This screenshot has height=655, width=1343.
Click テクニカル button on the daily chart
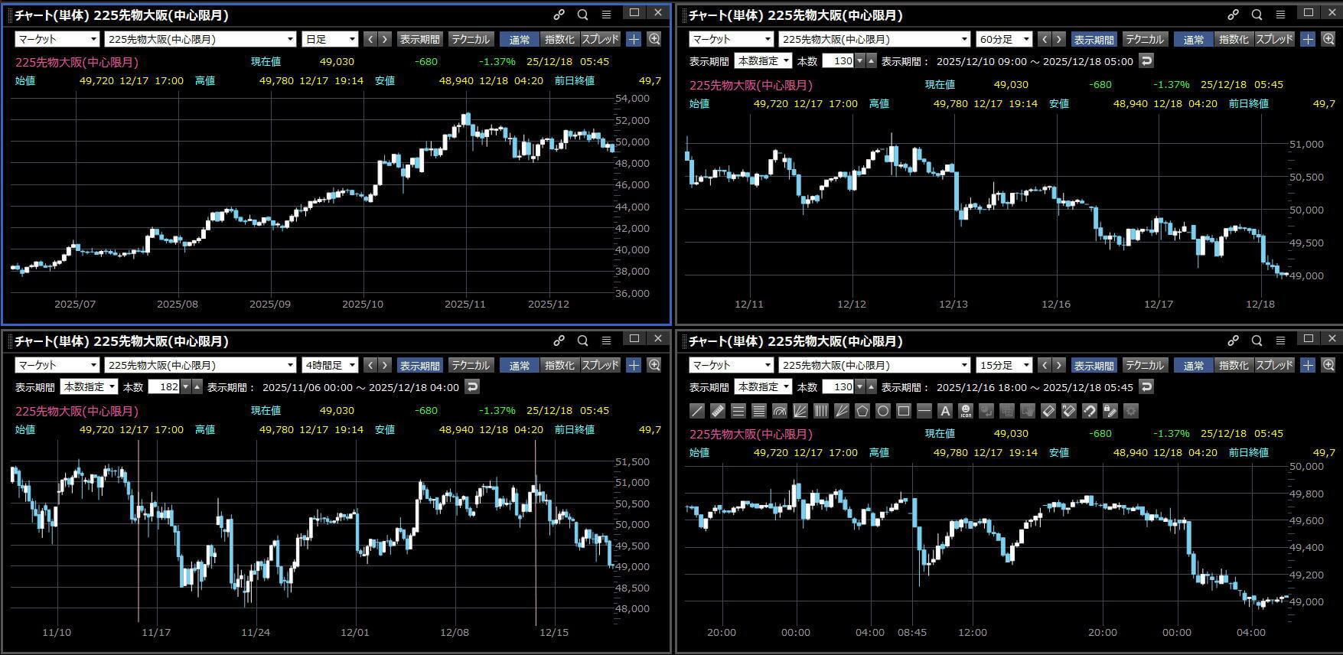click(470, 39)
